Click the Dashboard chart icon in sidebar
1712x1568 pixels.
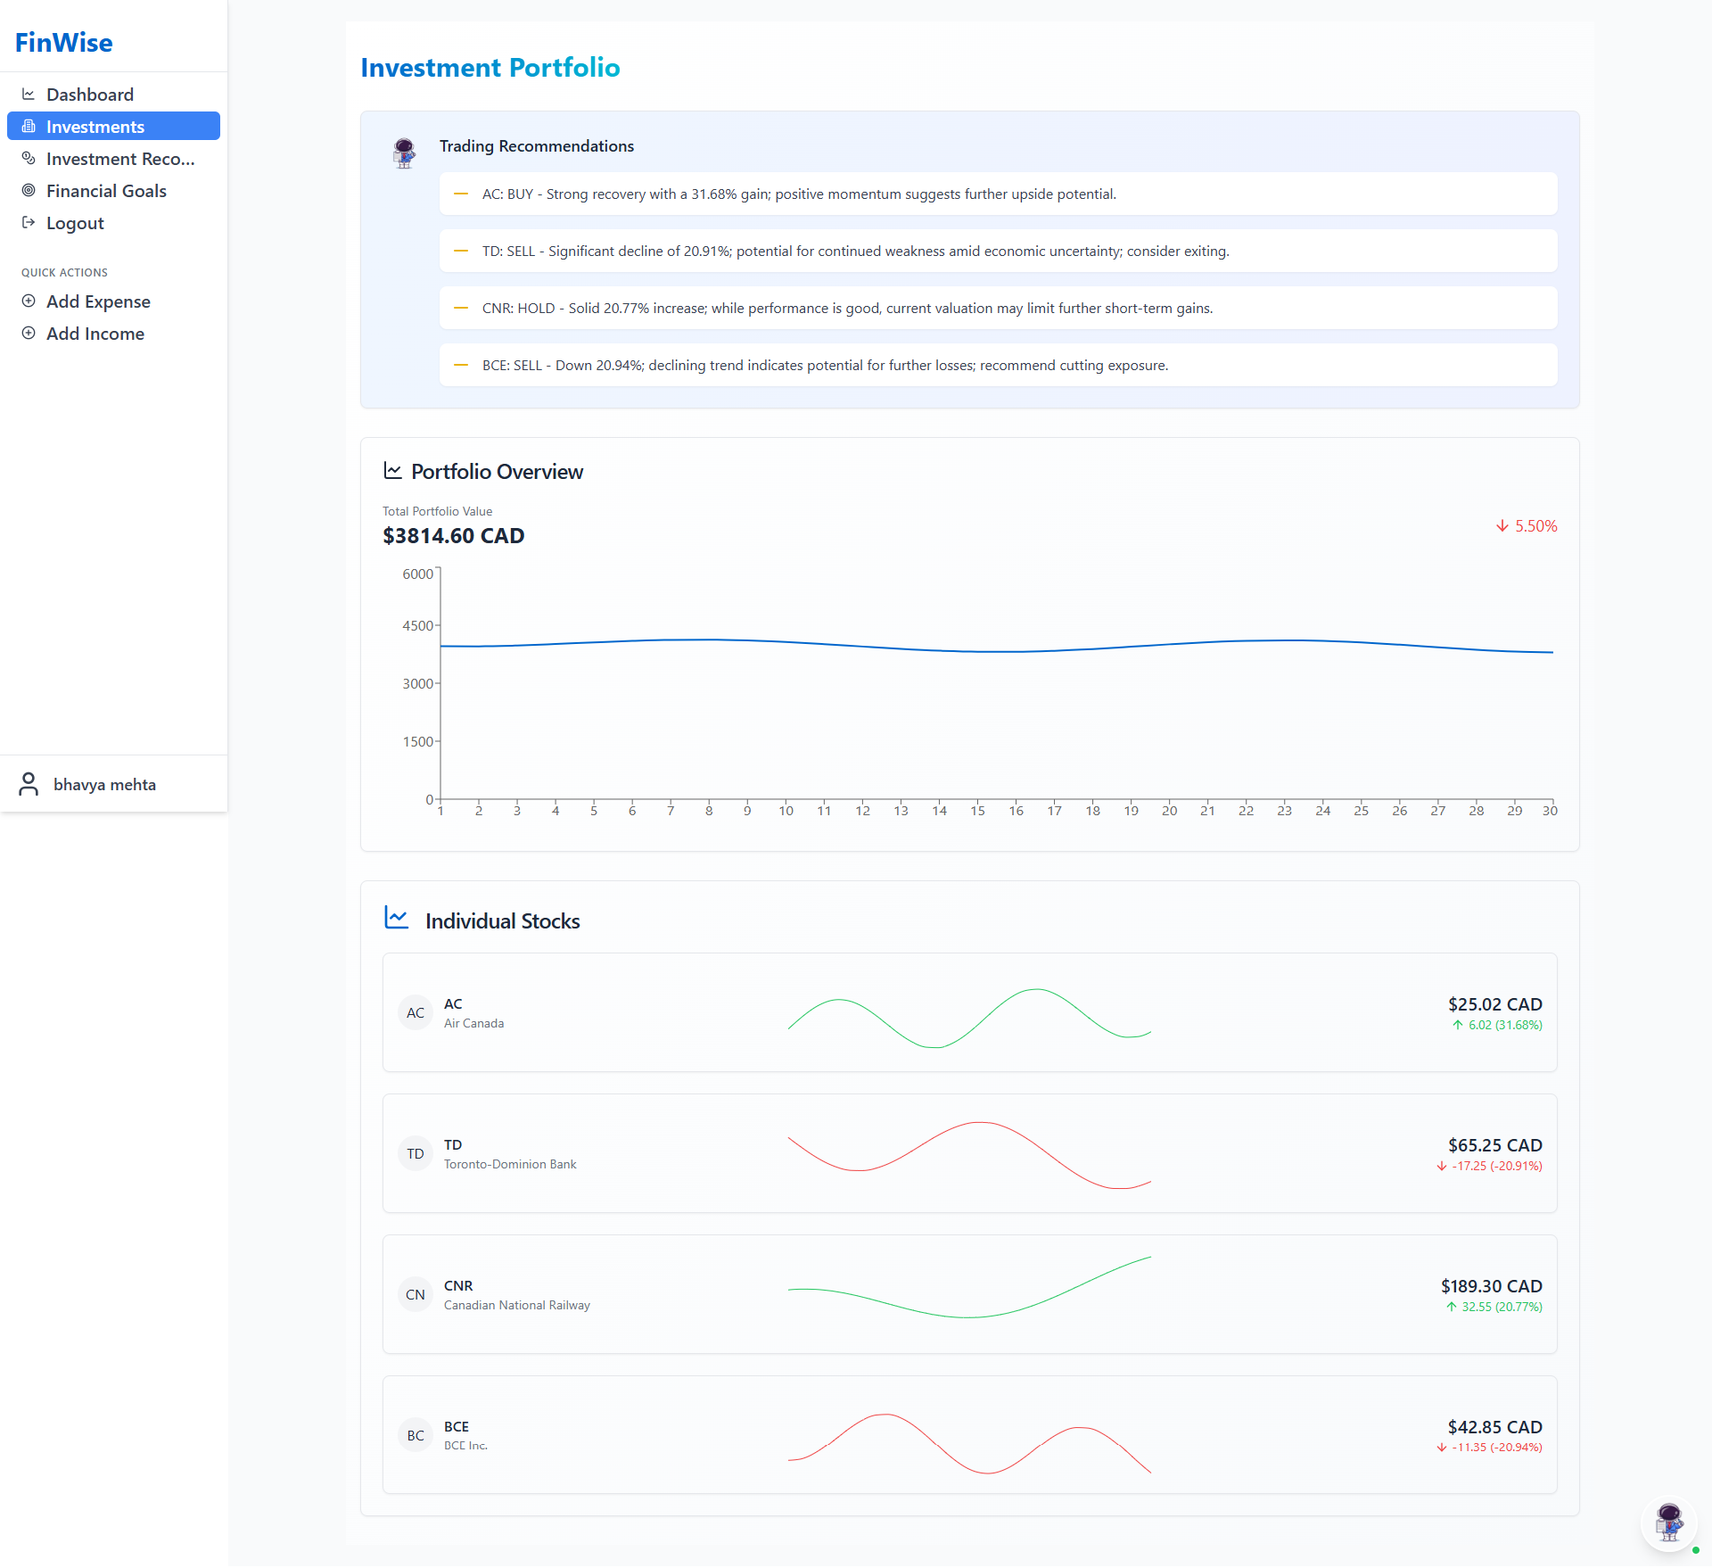click(x=29, y=95)
